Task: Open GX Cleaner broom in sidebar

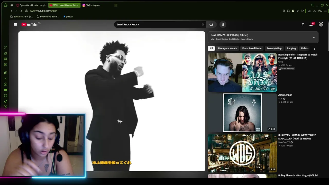Action: pyautogui.click(x=6, y=53)
